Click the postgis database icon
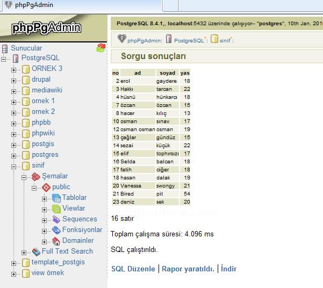Image resolution: width=323 pixels, height=288 pixels. pos(26,145)
